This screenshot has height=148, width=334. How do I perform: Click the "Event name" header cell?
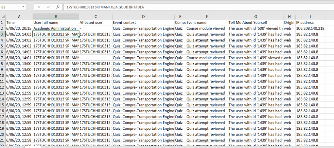tap(206, 22)
